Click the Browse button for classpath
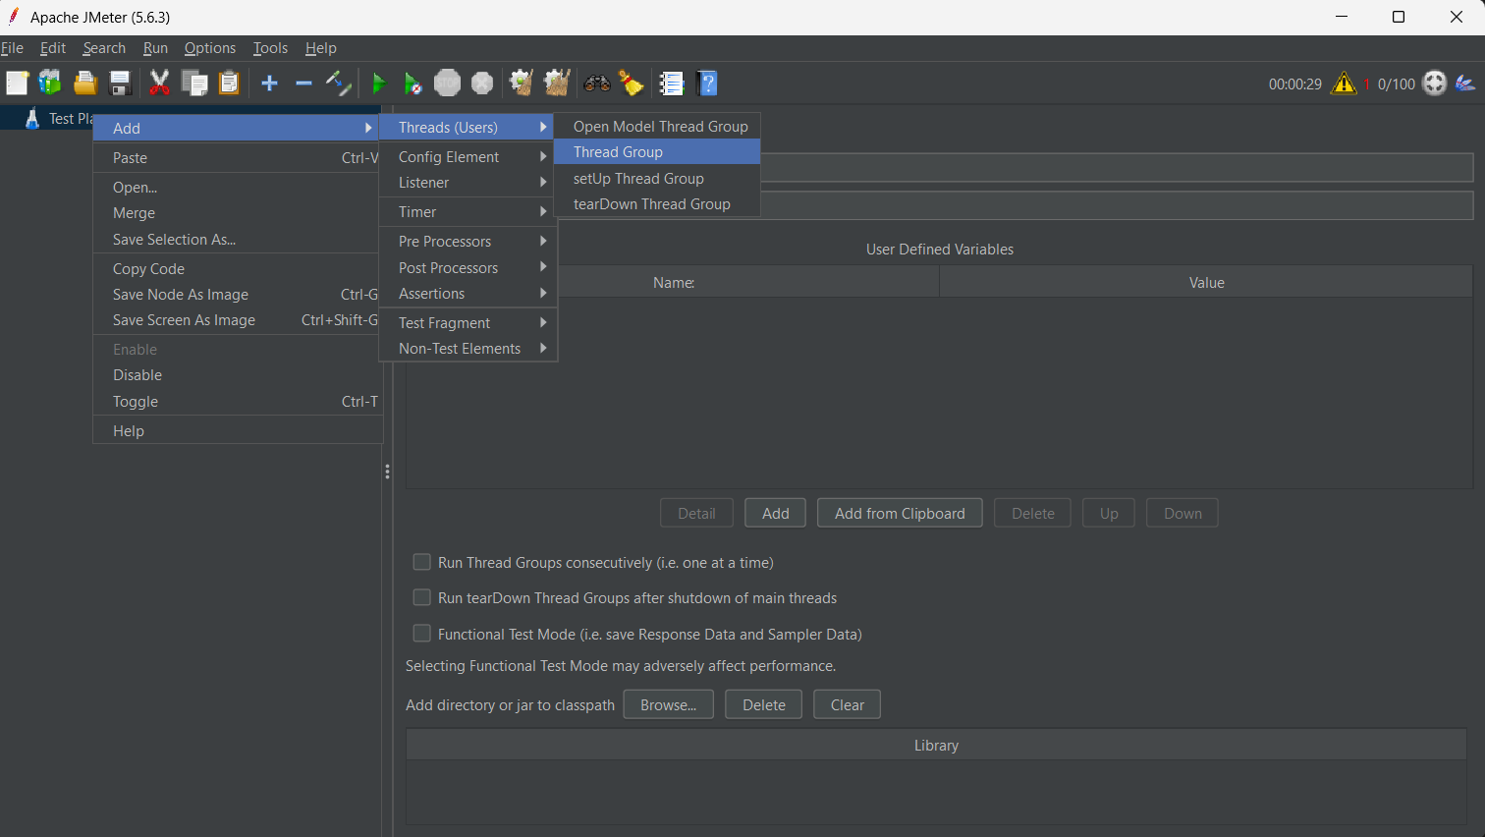 coord(668,704)
